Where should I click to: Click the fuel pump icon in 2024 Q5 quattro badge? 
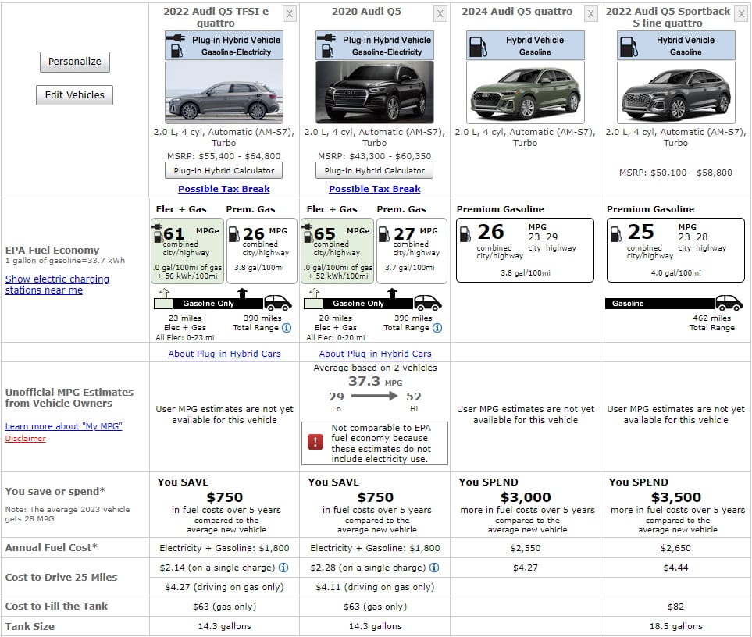tap(478, 47)
